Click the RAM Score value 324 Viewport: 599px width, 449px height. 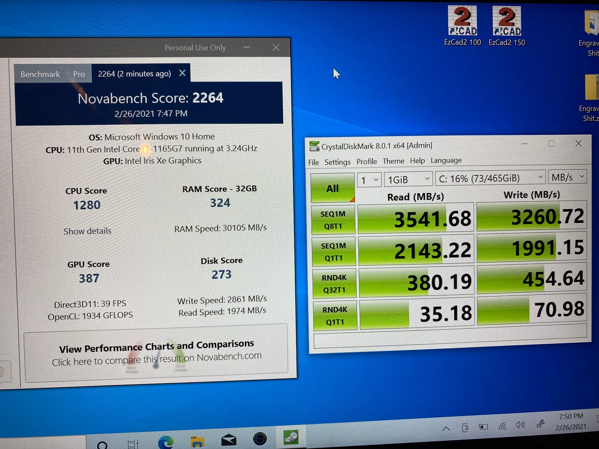[220, 203]
